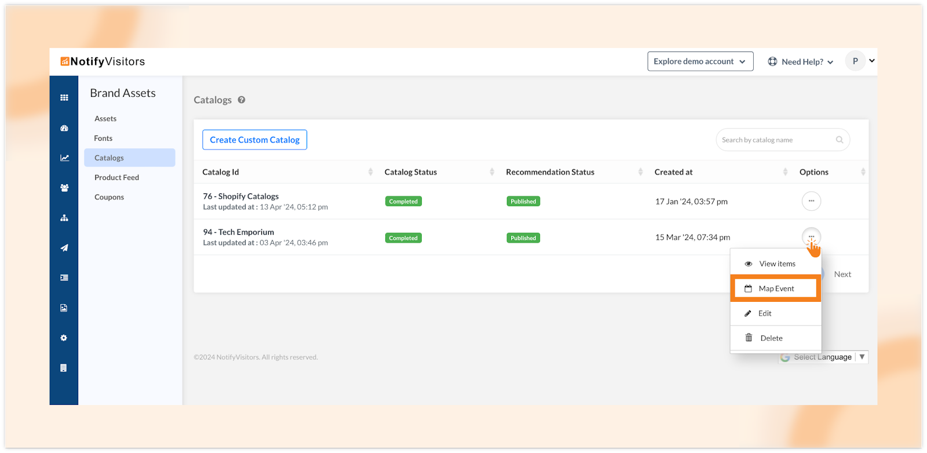
Task: Open the hierarchy sitemap icon in sidebar
Action: [x=64, y=218]
